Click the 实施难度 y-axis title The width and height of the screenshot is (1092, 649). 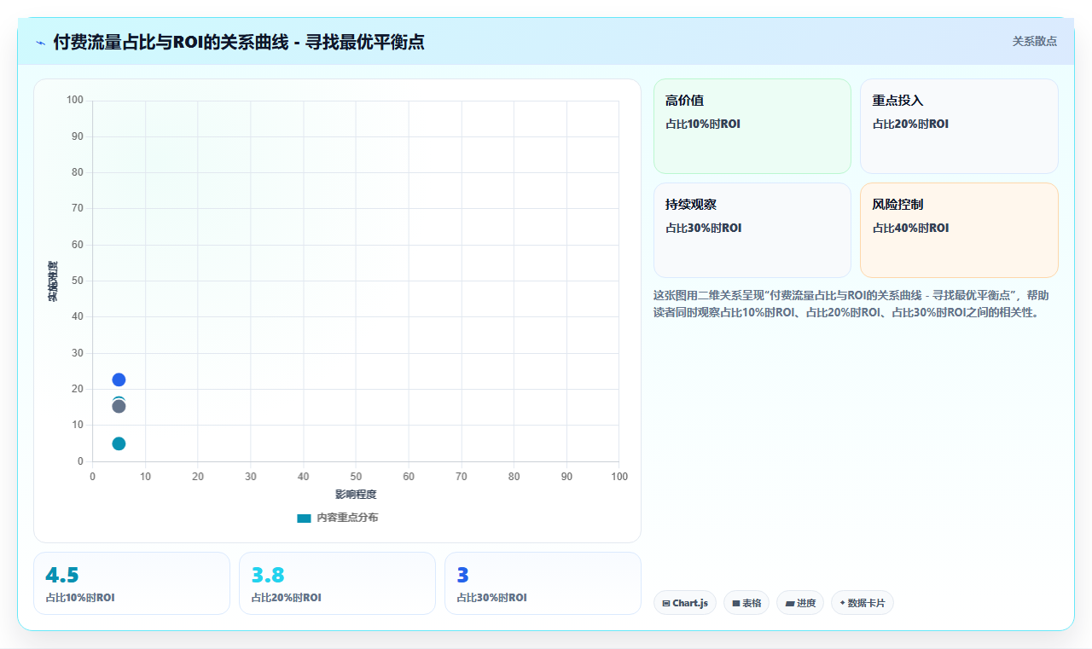point(53,281)
